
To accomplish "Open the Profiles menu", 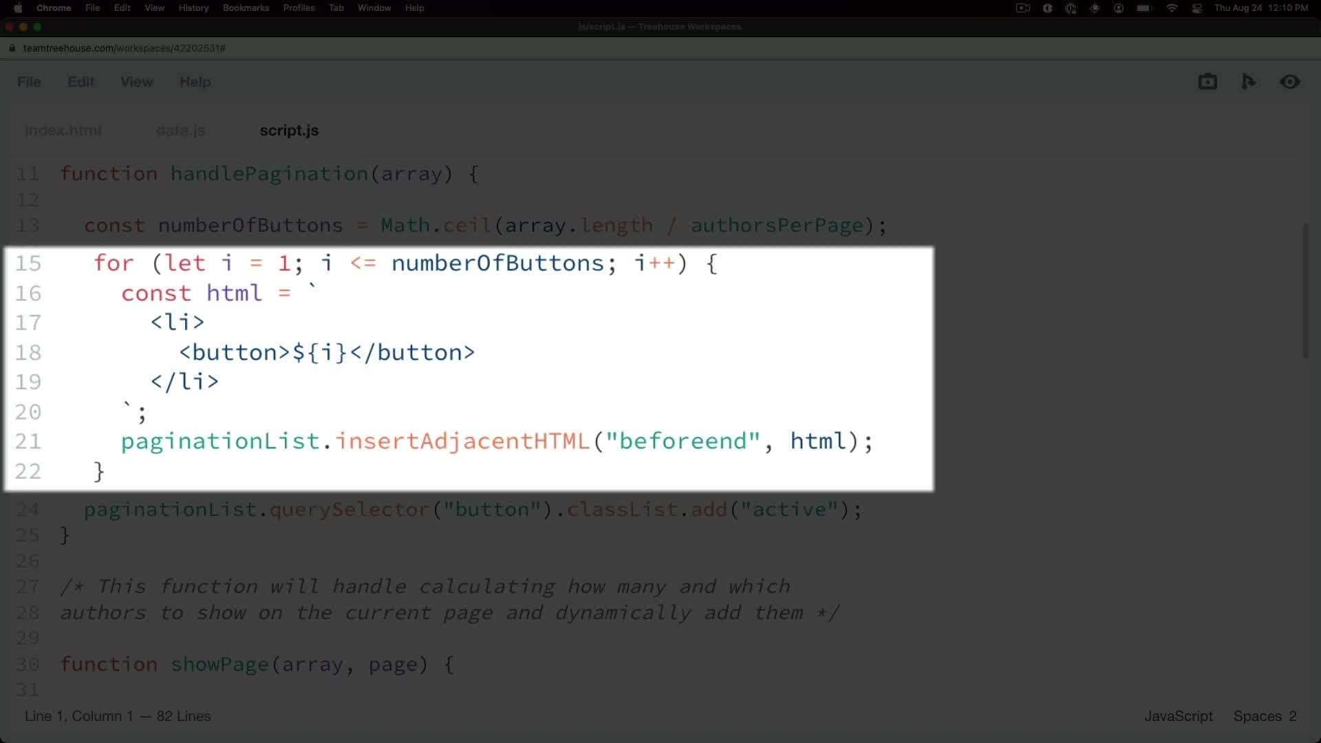I will click(299, 8).
